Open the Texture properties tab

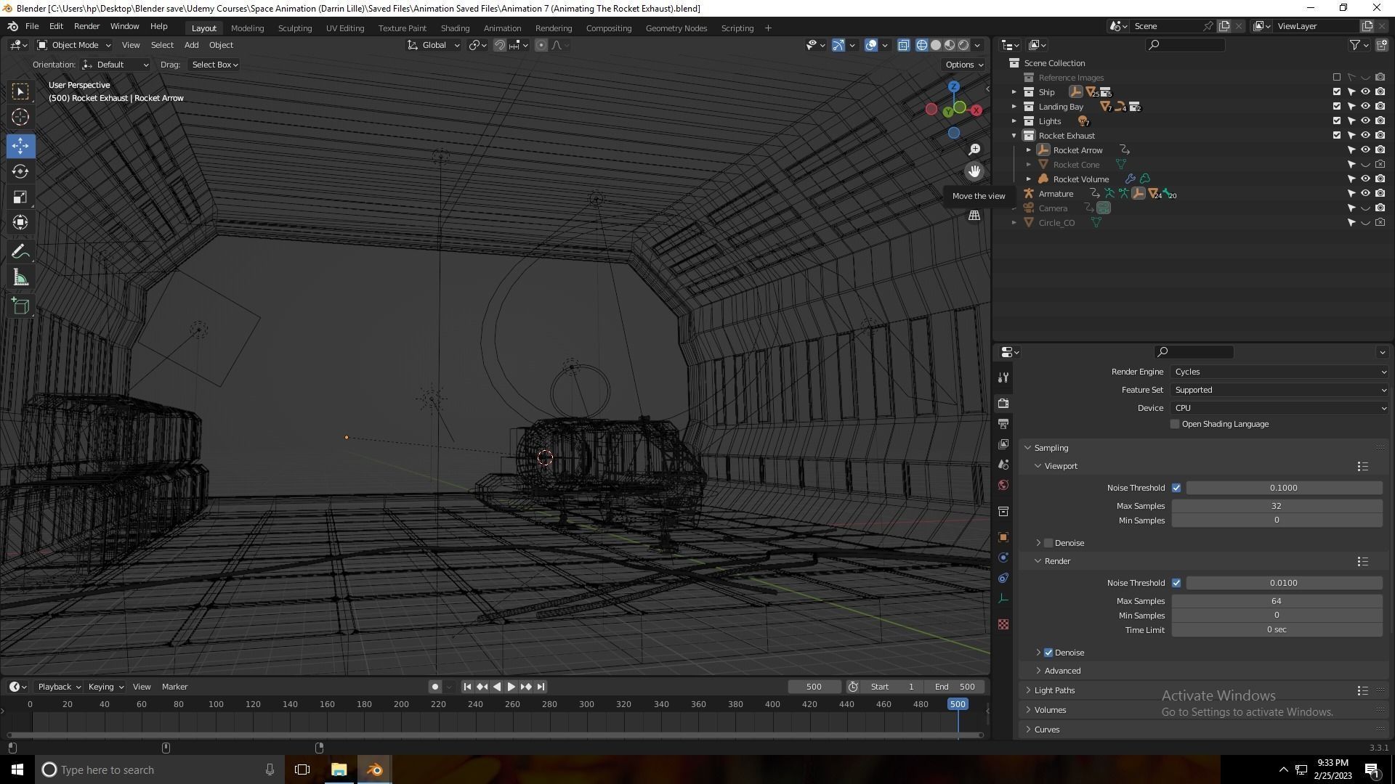tap(1003, 624)
